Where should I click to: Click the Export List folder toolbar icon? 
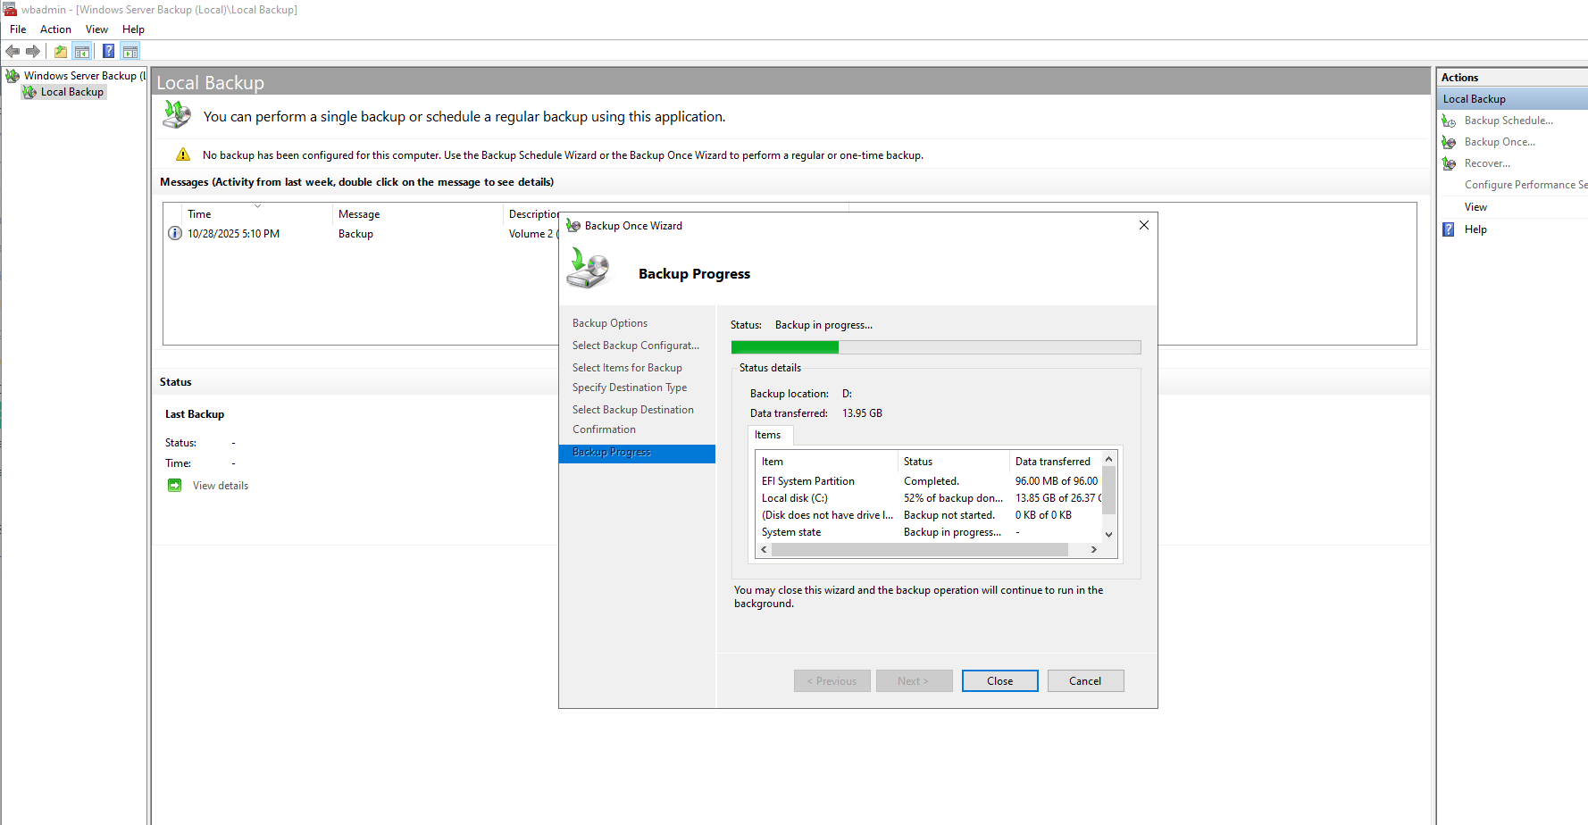pos(59,51)
